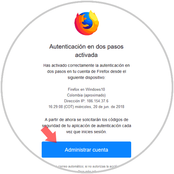Click the IP address 186.154.37.6
The height and width of the screenshot is (174, 174).
click(x=98, y=101)
